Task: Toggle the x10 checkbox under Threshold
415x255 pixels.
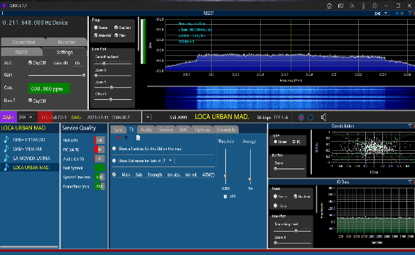Action: tap(225, 196)
